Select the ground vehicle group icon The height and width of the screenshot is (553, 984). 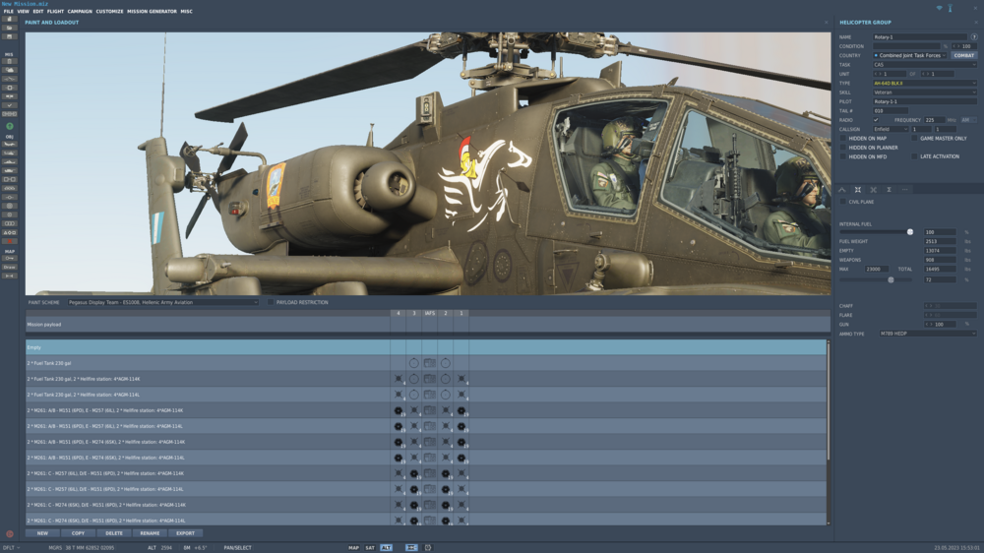pyautogui.click(x=10, y=171)
